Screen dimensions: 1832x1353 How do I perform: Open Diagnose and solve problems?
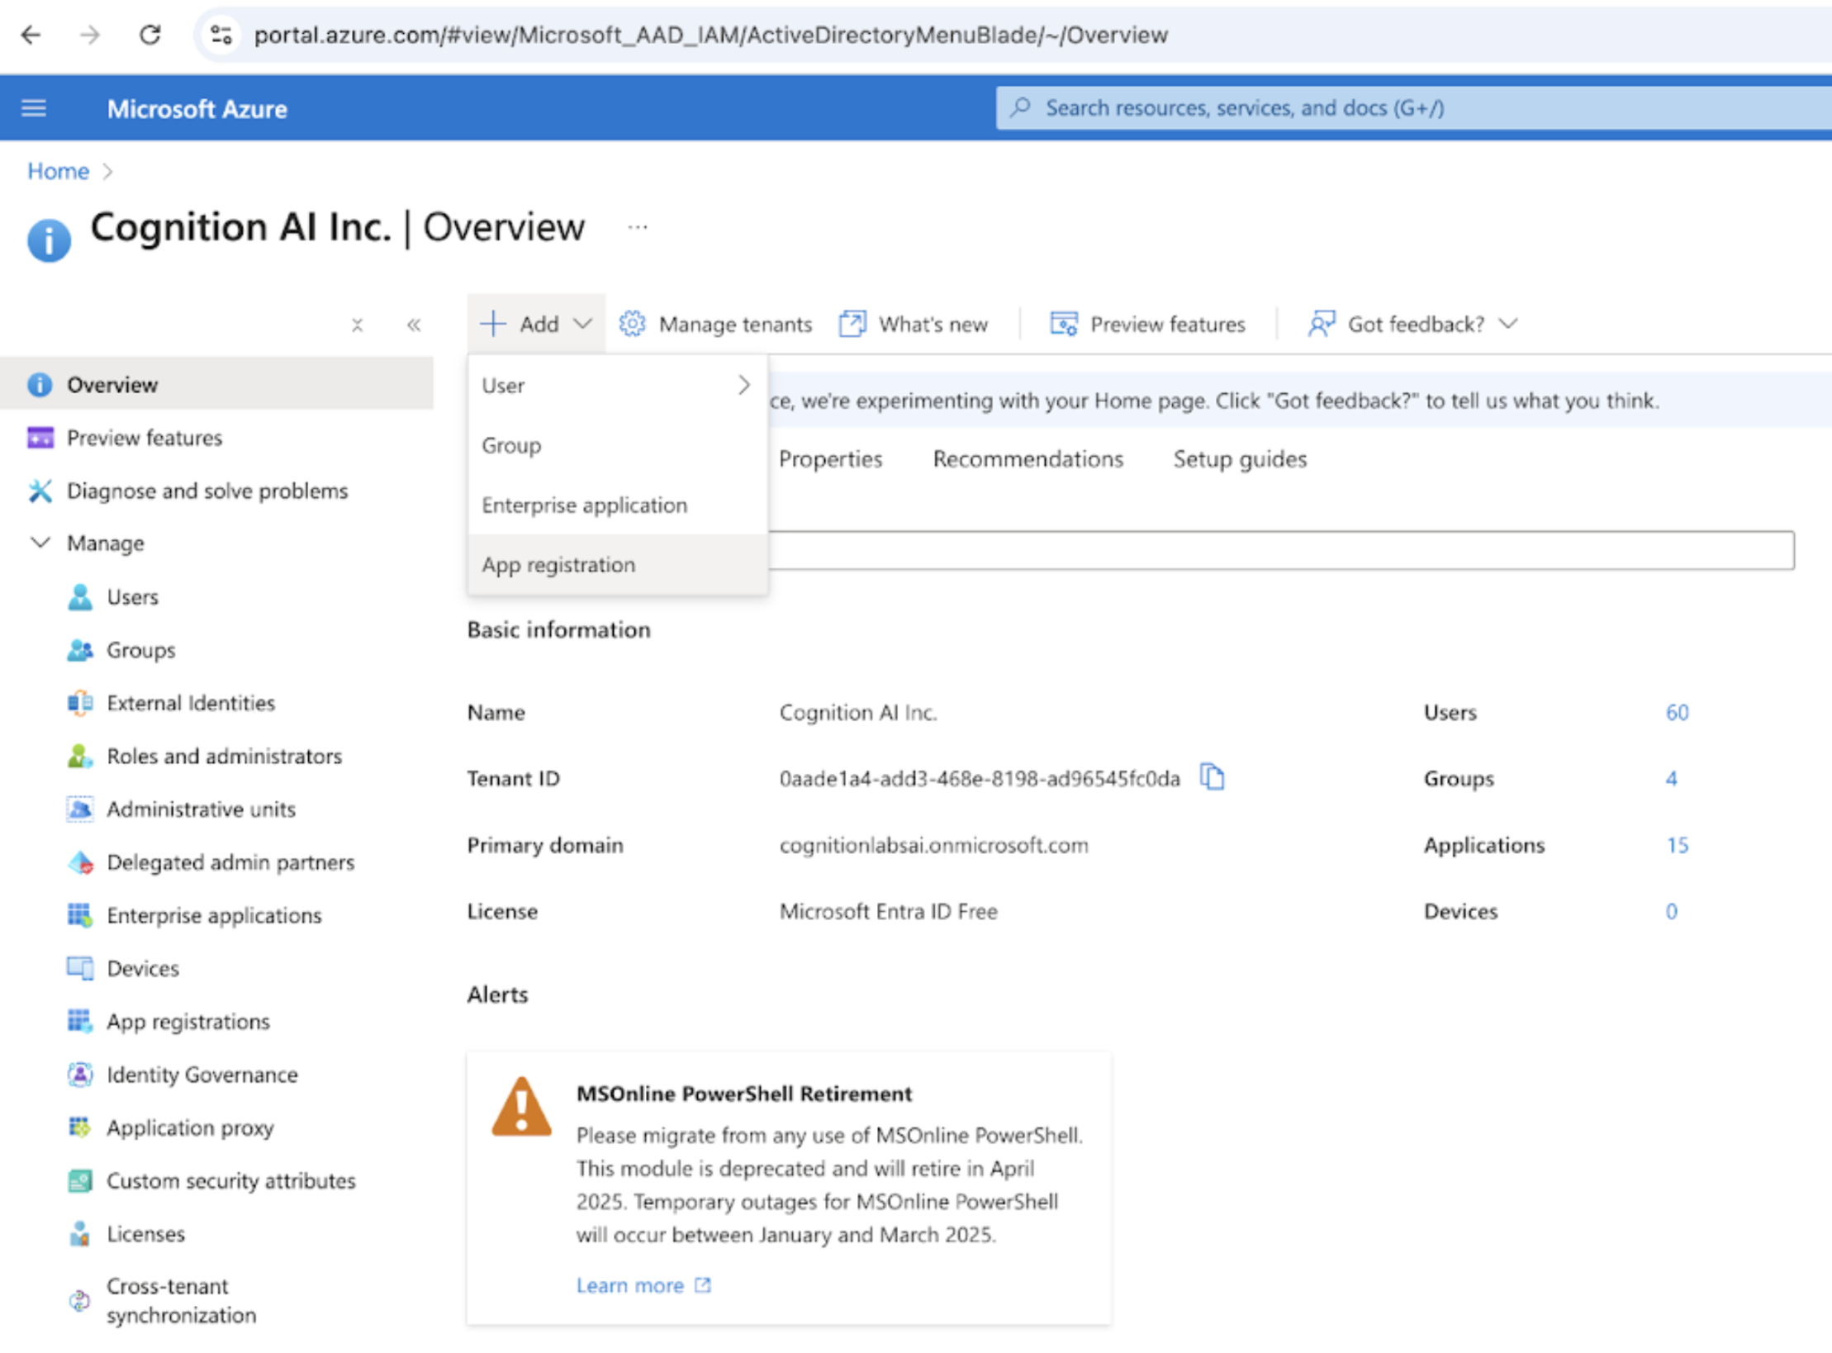click(x=206, y=491)
